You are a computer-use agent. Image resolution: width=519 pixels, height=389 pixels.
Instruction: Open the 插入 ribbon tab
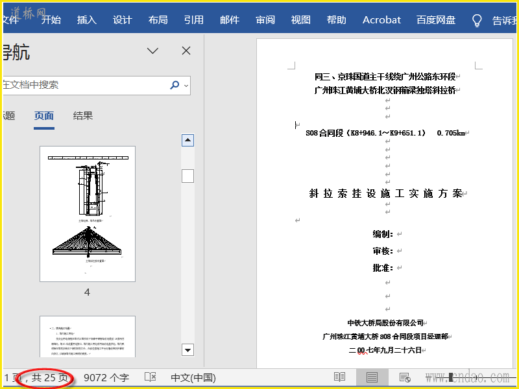pos(87,20)
